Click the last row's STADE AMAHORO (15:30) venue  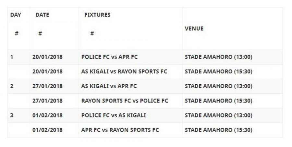tap(218, 130)
